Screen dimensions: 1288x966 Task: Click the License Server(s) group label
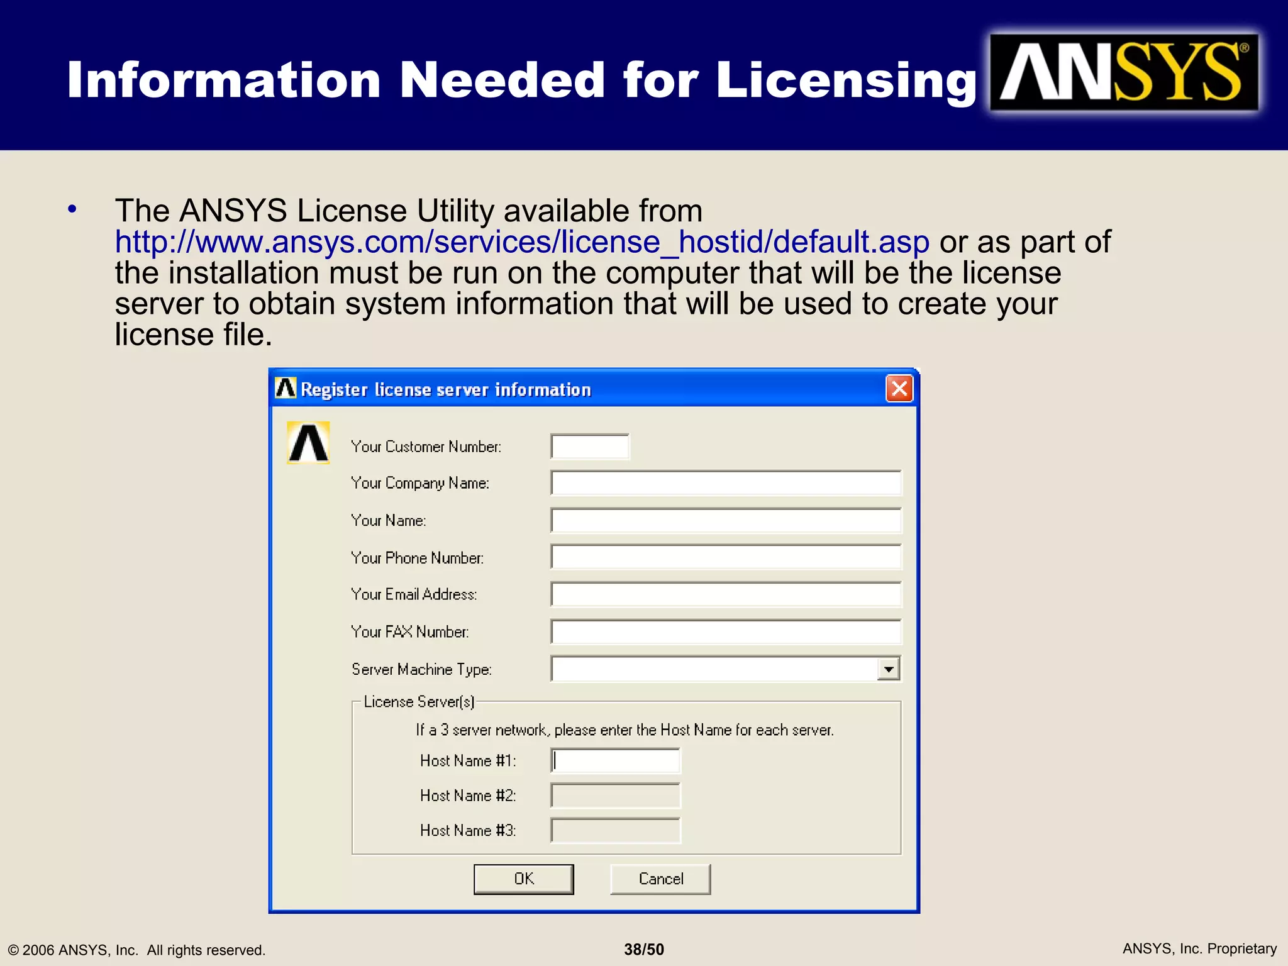click(x=419, y=702)
